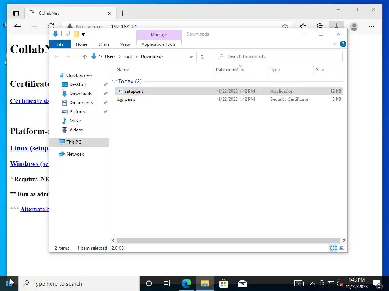Open Downloads in the navigation pane
The height and width of the screenshot is (291, 389).
(81, 94)
